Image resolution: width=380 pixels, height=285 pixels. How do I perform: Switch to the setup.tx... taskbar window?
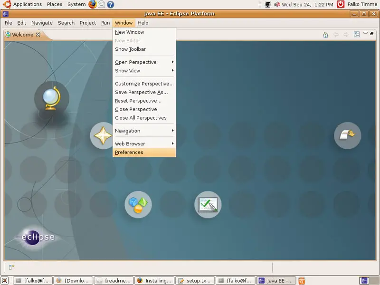click(x=195, y=281)
